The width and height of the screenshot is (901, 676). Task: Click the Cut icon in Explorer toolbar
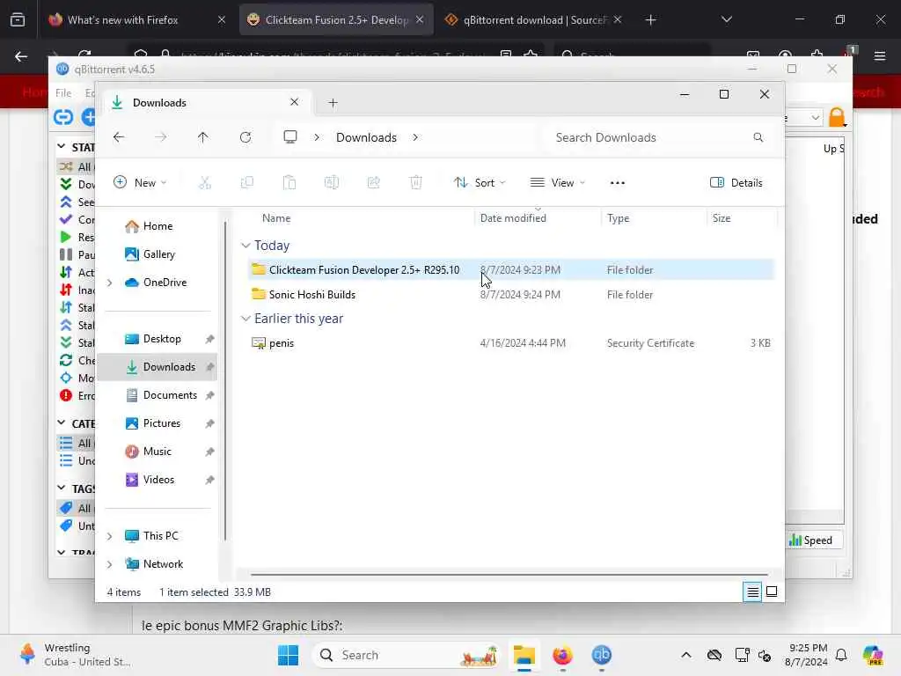[x=204, y=183]
